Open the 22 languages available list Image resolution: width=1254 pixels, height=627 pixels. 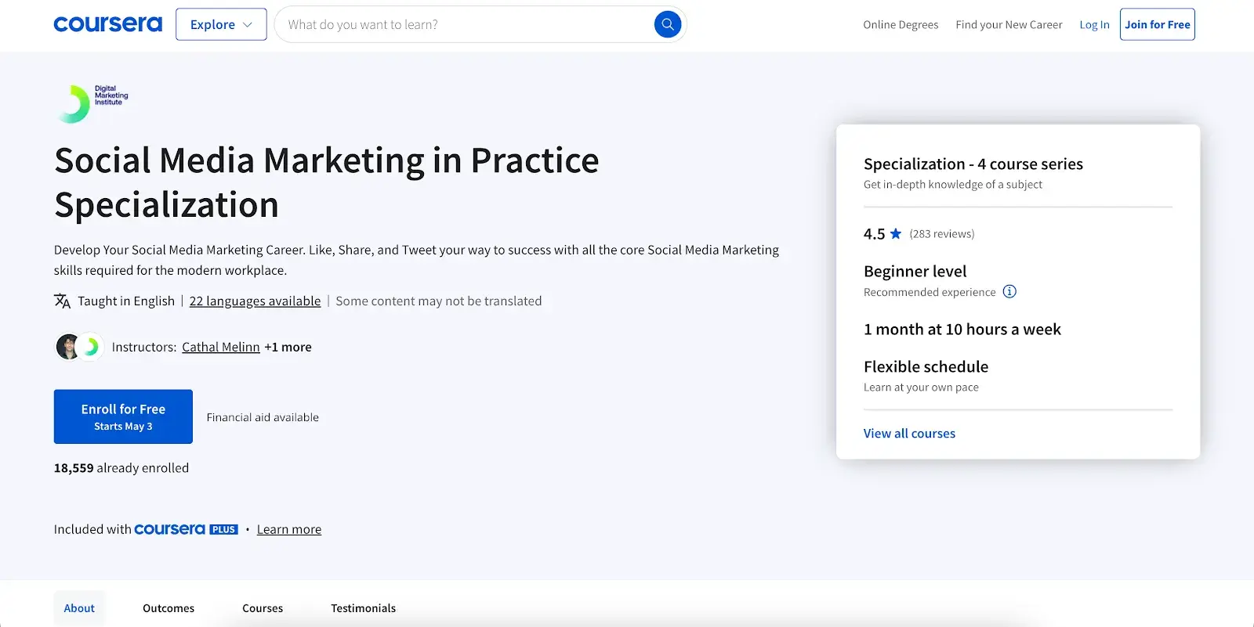point(255,301)
